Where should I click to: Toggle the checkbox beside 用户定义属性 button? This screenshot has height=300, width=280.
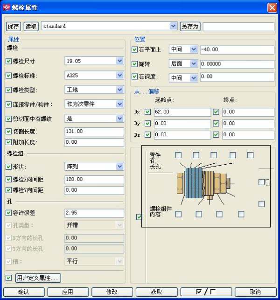click(x=8, y=278)
